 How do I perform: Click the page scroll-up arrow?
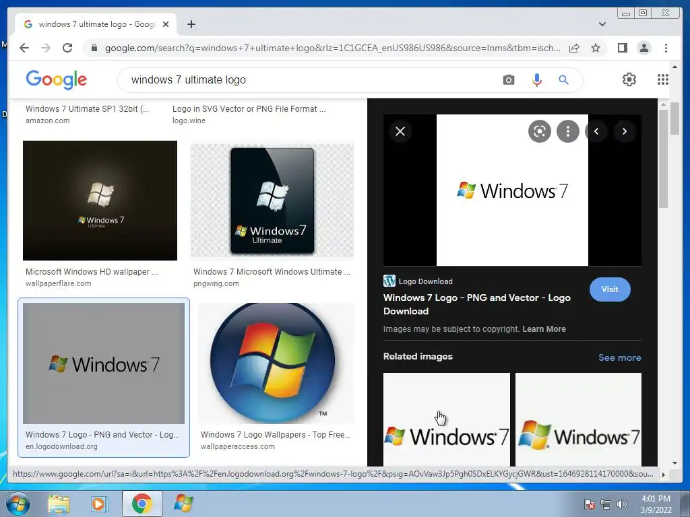pos(675,67)
